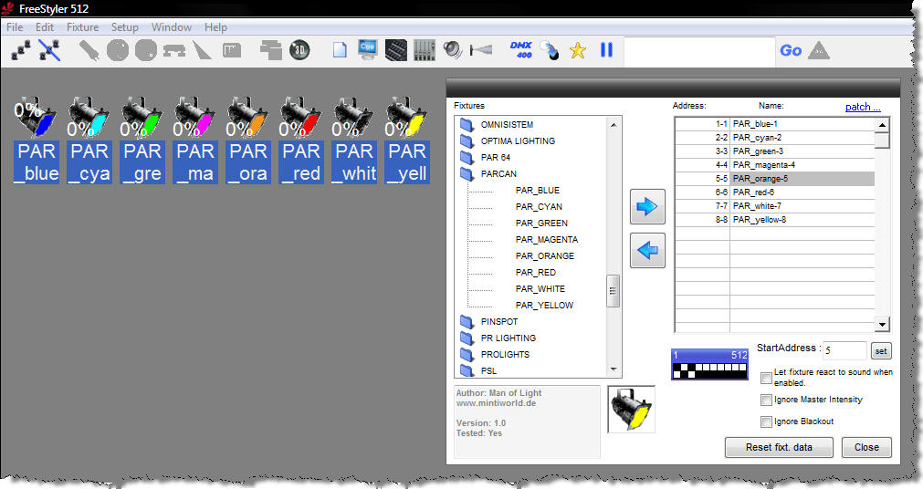The width and height of the screenshot is (923, 489).
Task: Click the right arrow add-fixture button
Action: coord(647,207)
